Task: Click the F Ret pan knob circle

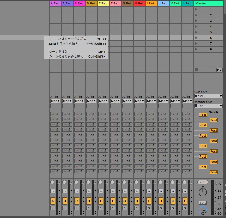Action: click(x=113, y=182)
